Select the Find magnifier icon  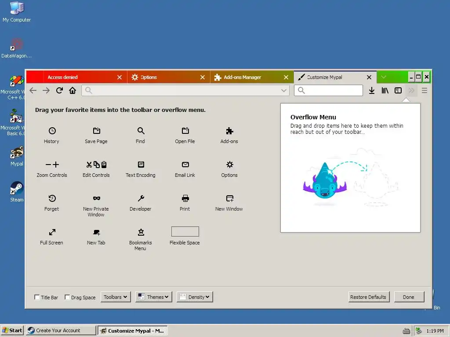(x=141, y=131)
